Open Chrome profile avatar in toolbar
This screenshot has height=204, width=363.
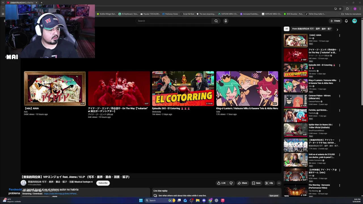(355, 9)
